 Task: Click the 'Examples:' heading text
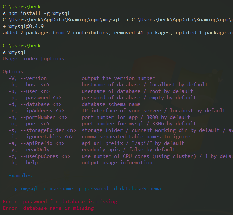(22, 176)
